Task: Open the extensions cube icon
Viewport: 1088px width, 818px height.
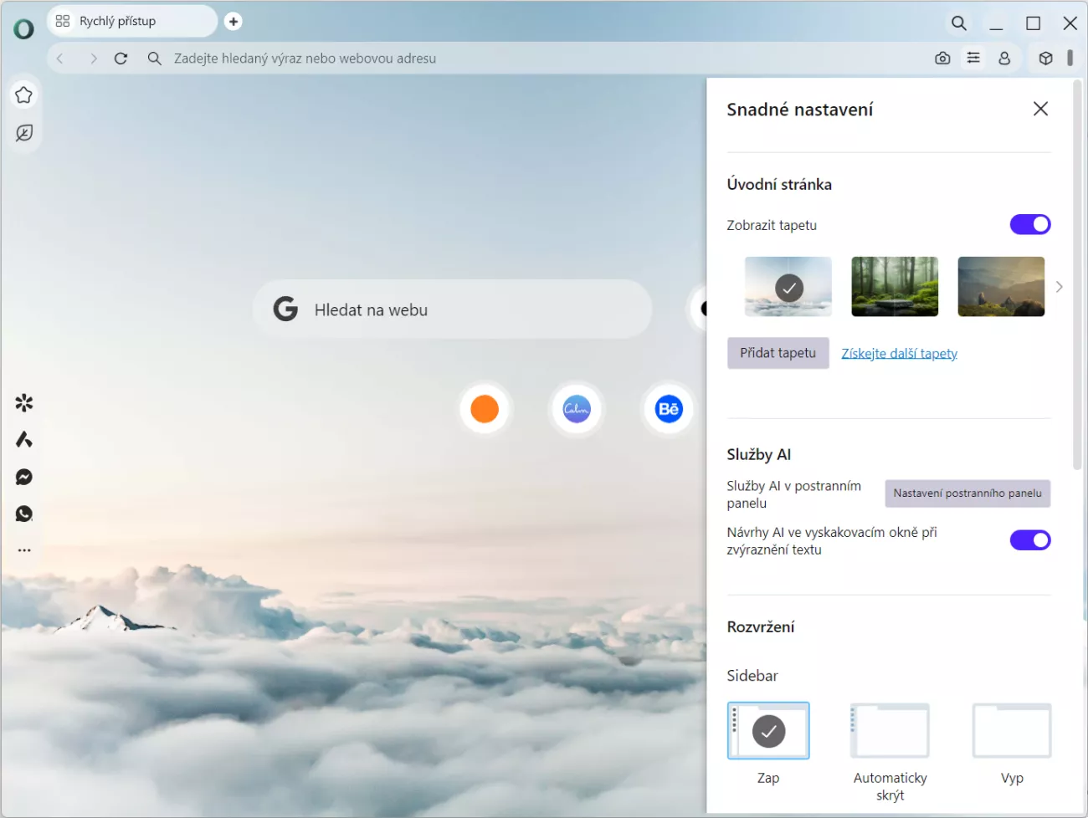Action: (x=1045, y=59)
